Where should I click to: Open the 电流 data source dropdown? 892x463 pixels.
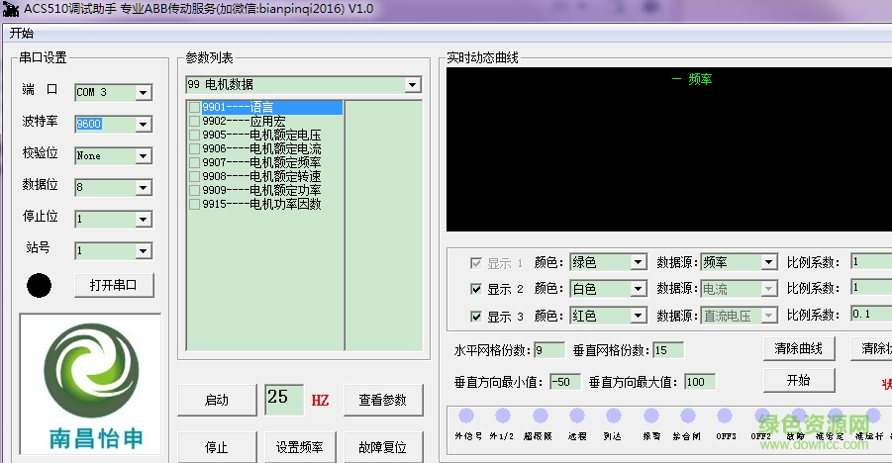click(769, 289)
